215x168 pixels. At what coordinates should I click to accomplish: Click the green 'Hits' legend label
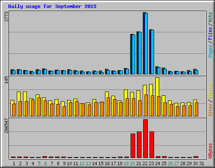coord(210,17)
